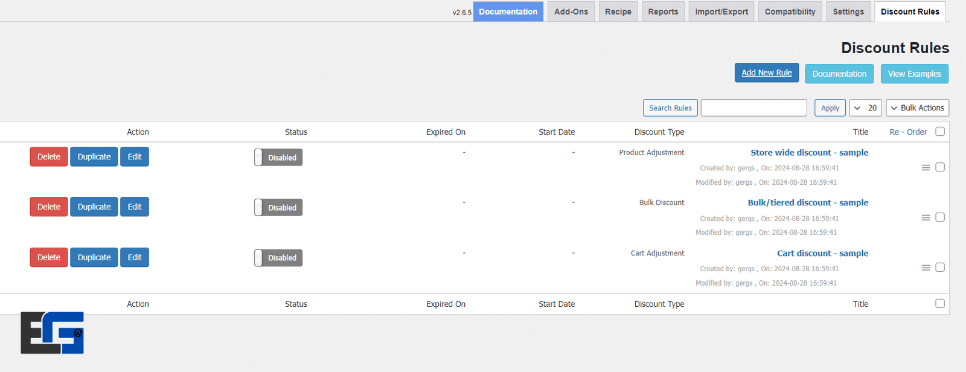Go to the Settings tab
The height and width of the screenshot is (372, 966).
[848, 11]
